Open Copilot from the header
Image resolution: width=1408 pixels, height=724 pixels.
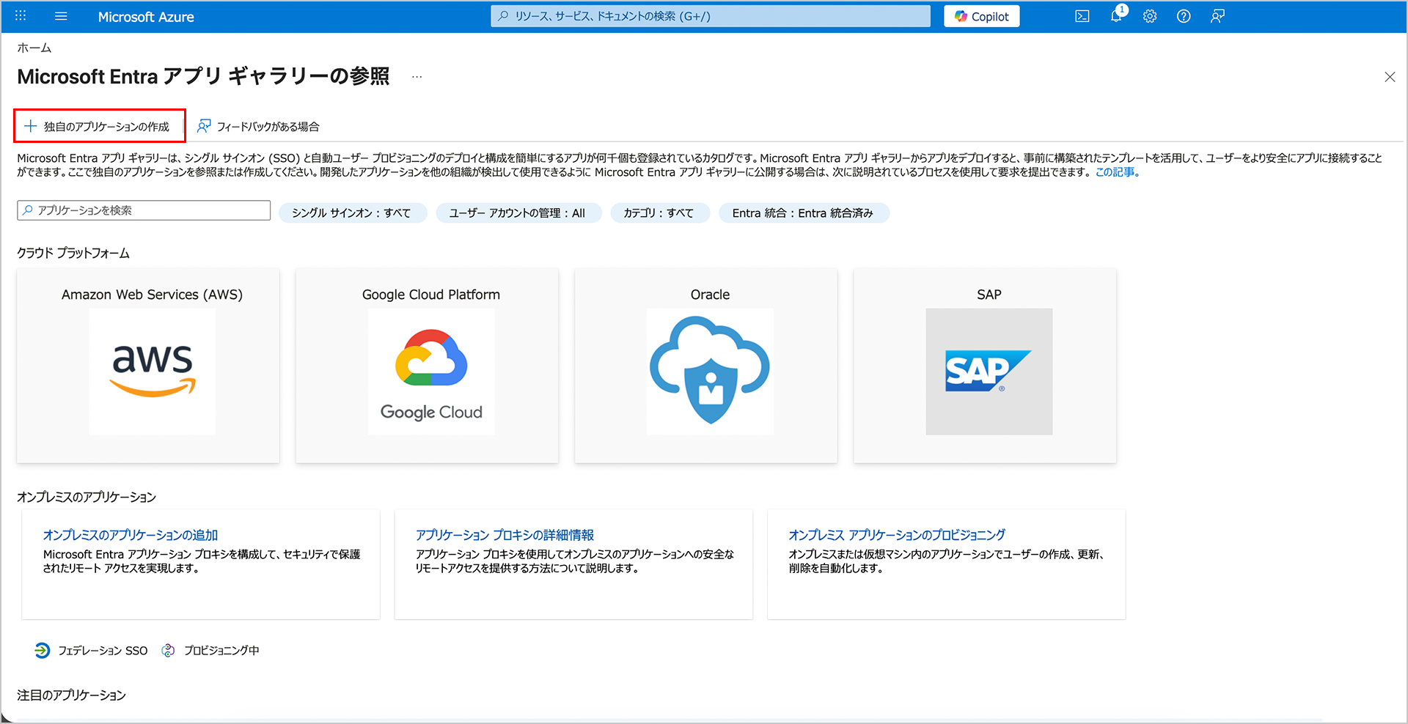coord(981,16)
